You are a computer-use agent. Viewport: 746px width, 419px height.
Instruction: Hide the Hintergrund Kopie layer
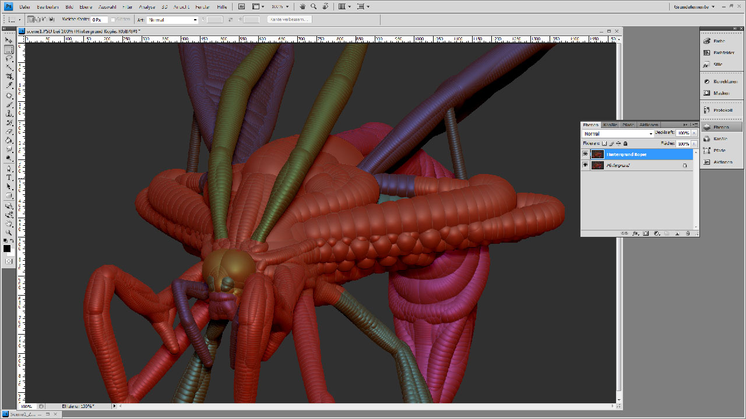[585, 154]
